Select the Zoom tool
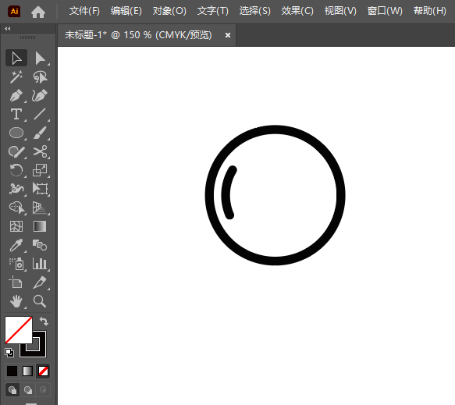Viewport: 455px width, 405px height. 40,301
